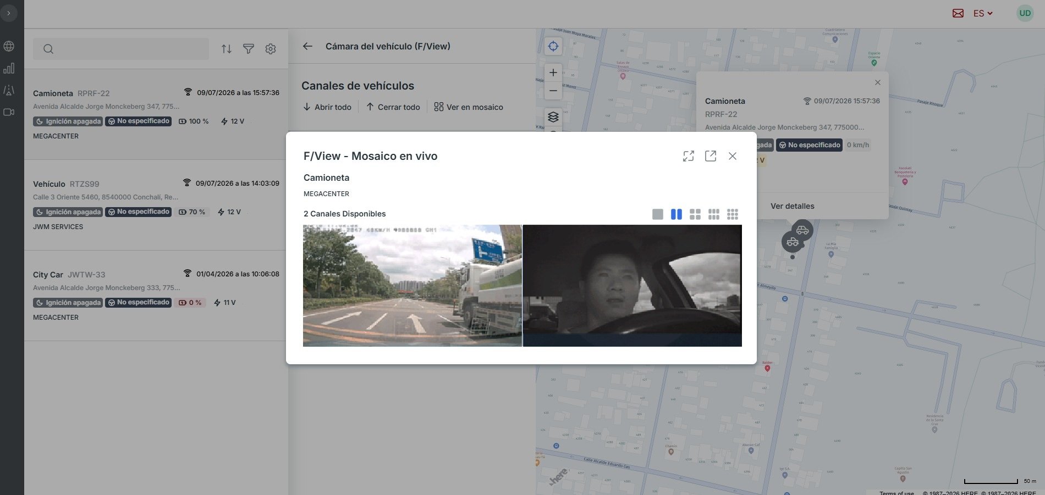
Task: Click the Ignición apagada badge on RTZS99
Action: (68, 212)
